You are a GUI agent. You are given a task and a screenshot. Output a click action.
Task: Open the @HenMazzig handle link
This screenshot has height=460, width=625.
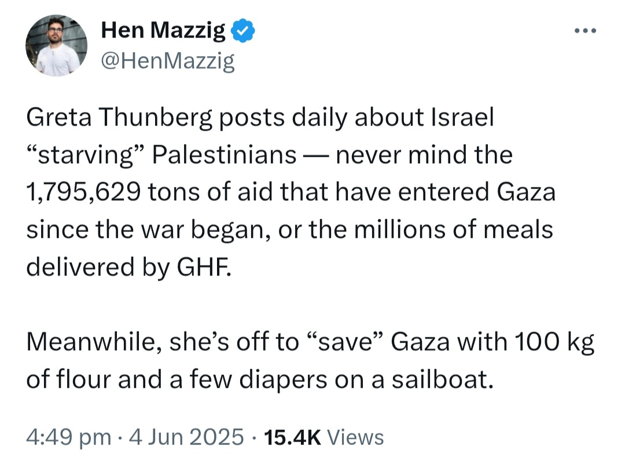click(x=168, y=61)
